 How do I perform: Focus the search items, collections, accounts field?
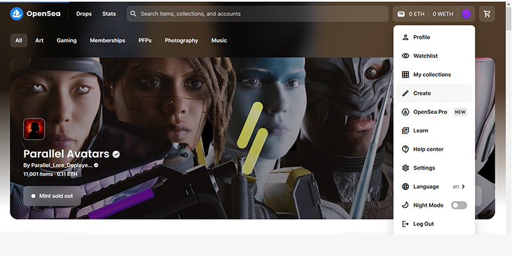pos(258,13)
